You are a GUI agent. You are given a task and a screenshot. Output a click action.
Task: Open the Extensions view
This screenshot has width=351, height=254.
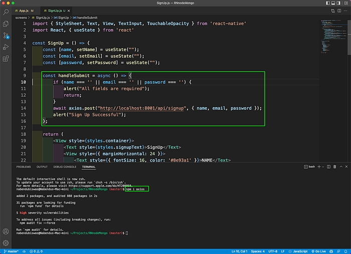click(x=6, y=59)
